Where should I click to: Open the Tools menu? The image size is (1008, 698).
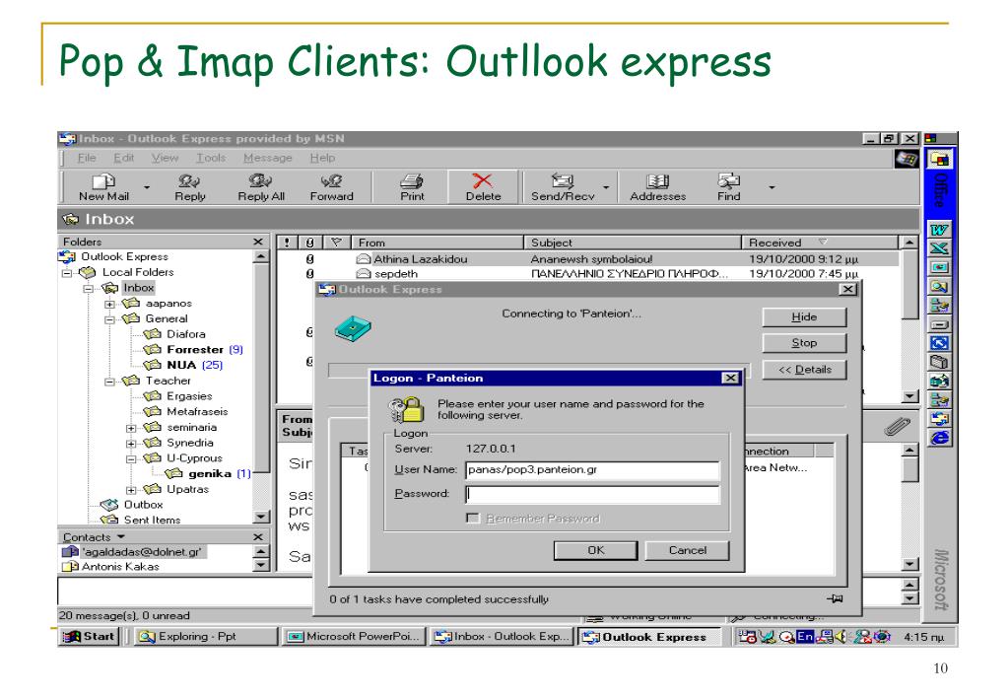click(211, 158)
